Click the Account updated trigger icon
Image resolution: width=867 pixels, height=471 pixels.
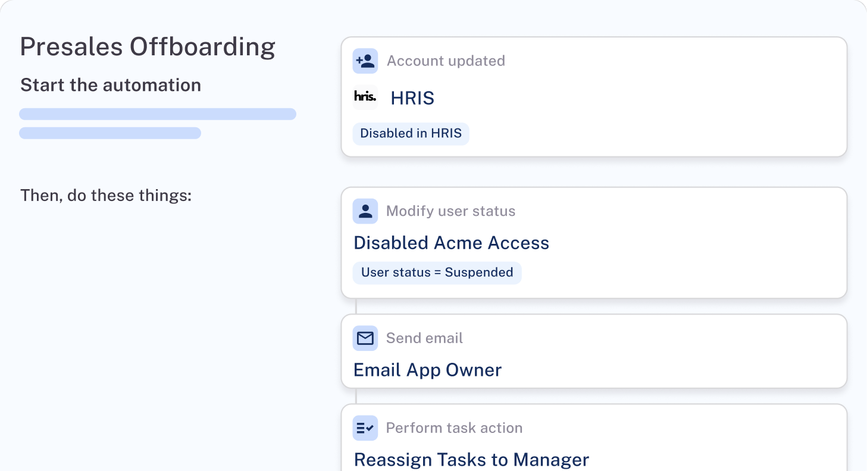(365, 61)
